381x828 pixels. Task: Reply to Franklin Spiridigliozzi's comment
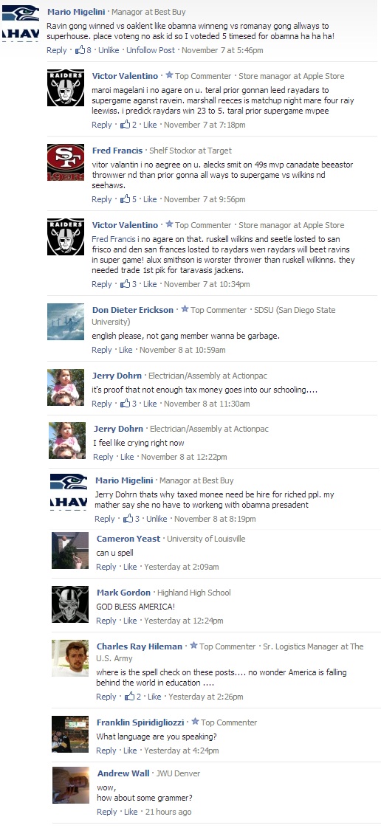pos(106,751)
